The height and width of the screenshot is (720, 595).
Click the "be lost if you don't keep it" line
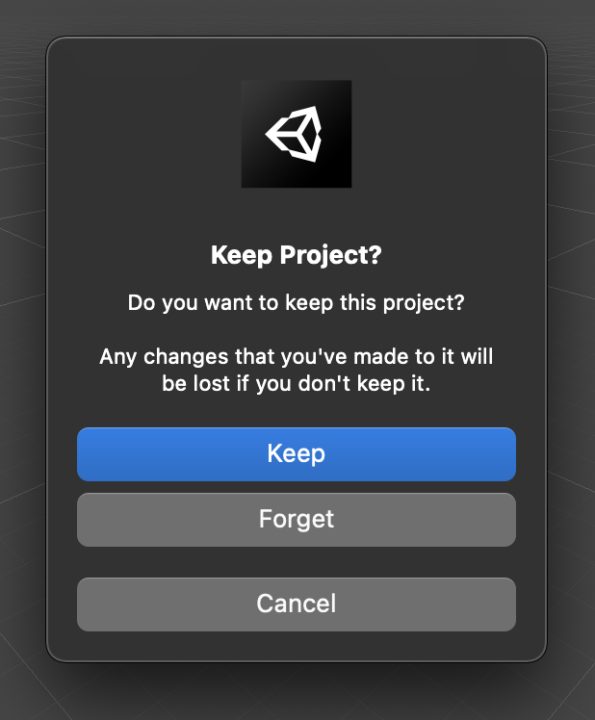pyautogui.click(x=297, y=382)
